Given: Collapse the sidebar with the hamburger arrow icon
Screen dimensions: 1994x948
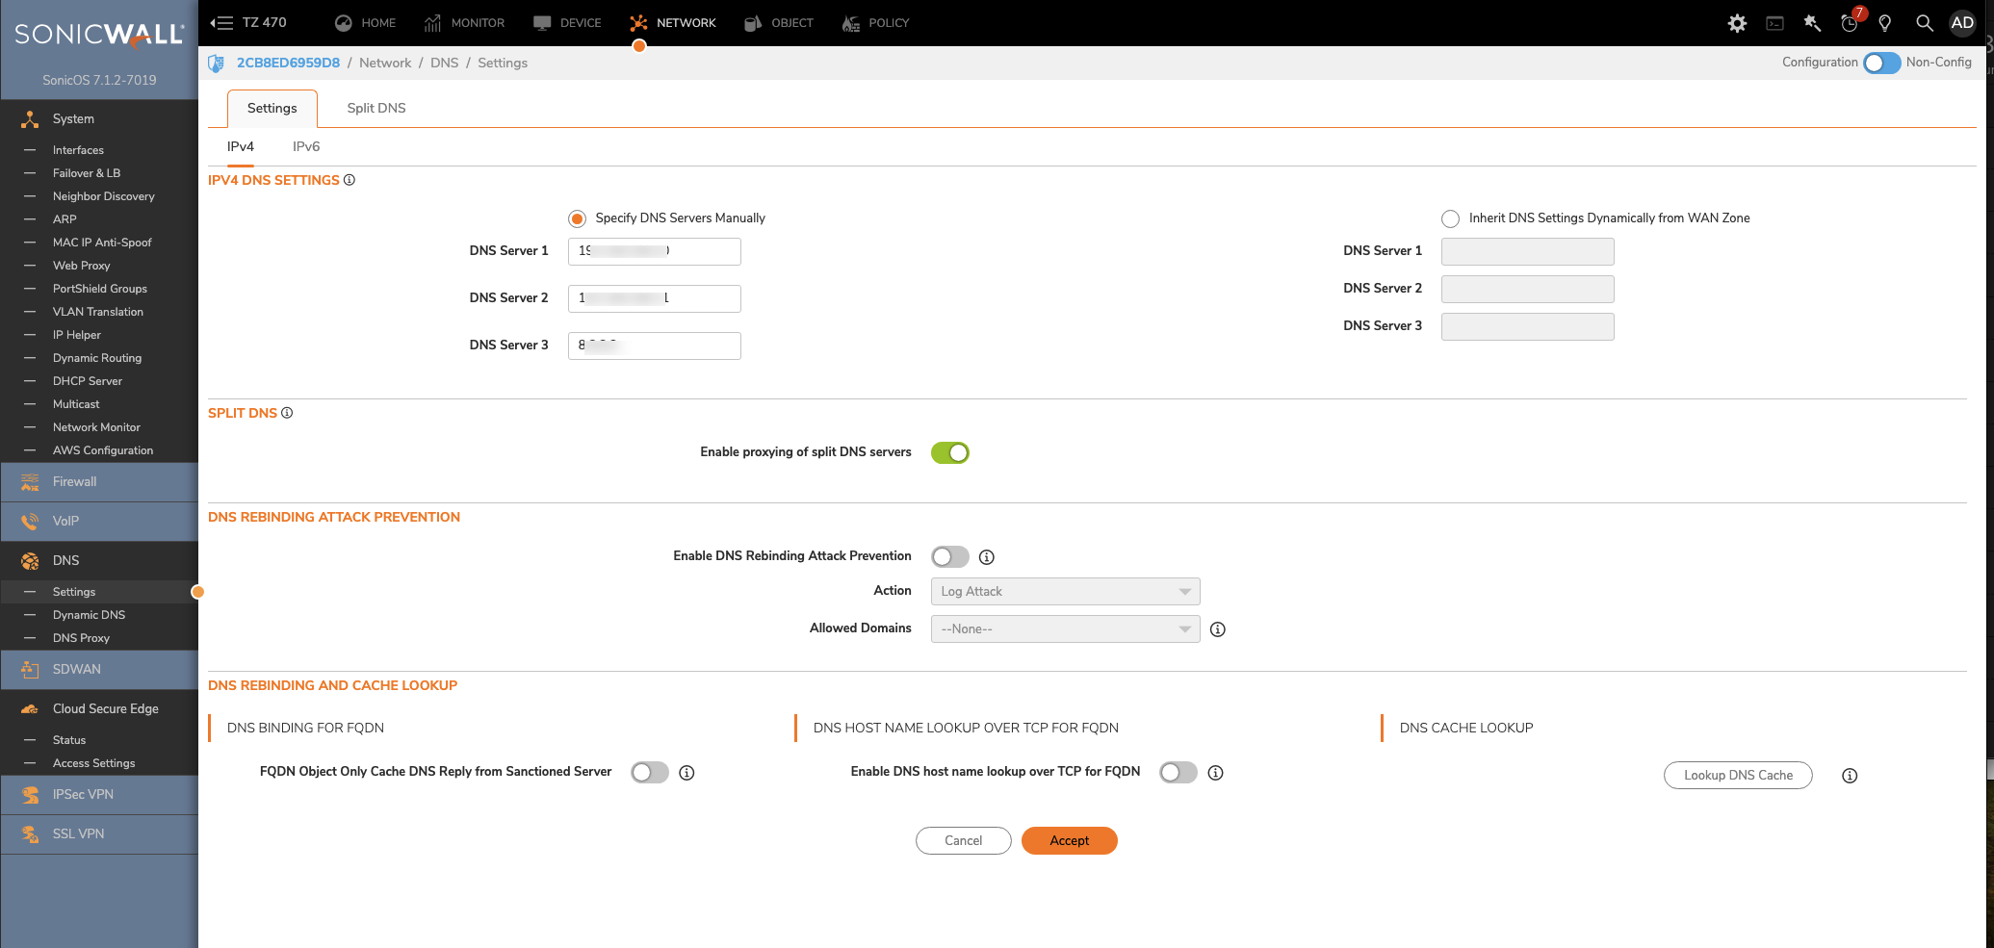Looking at the screenshot, I should (221, 23).
